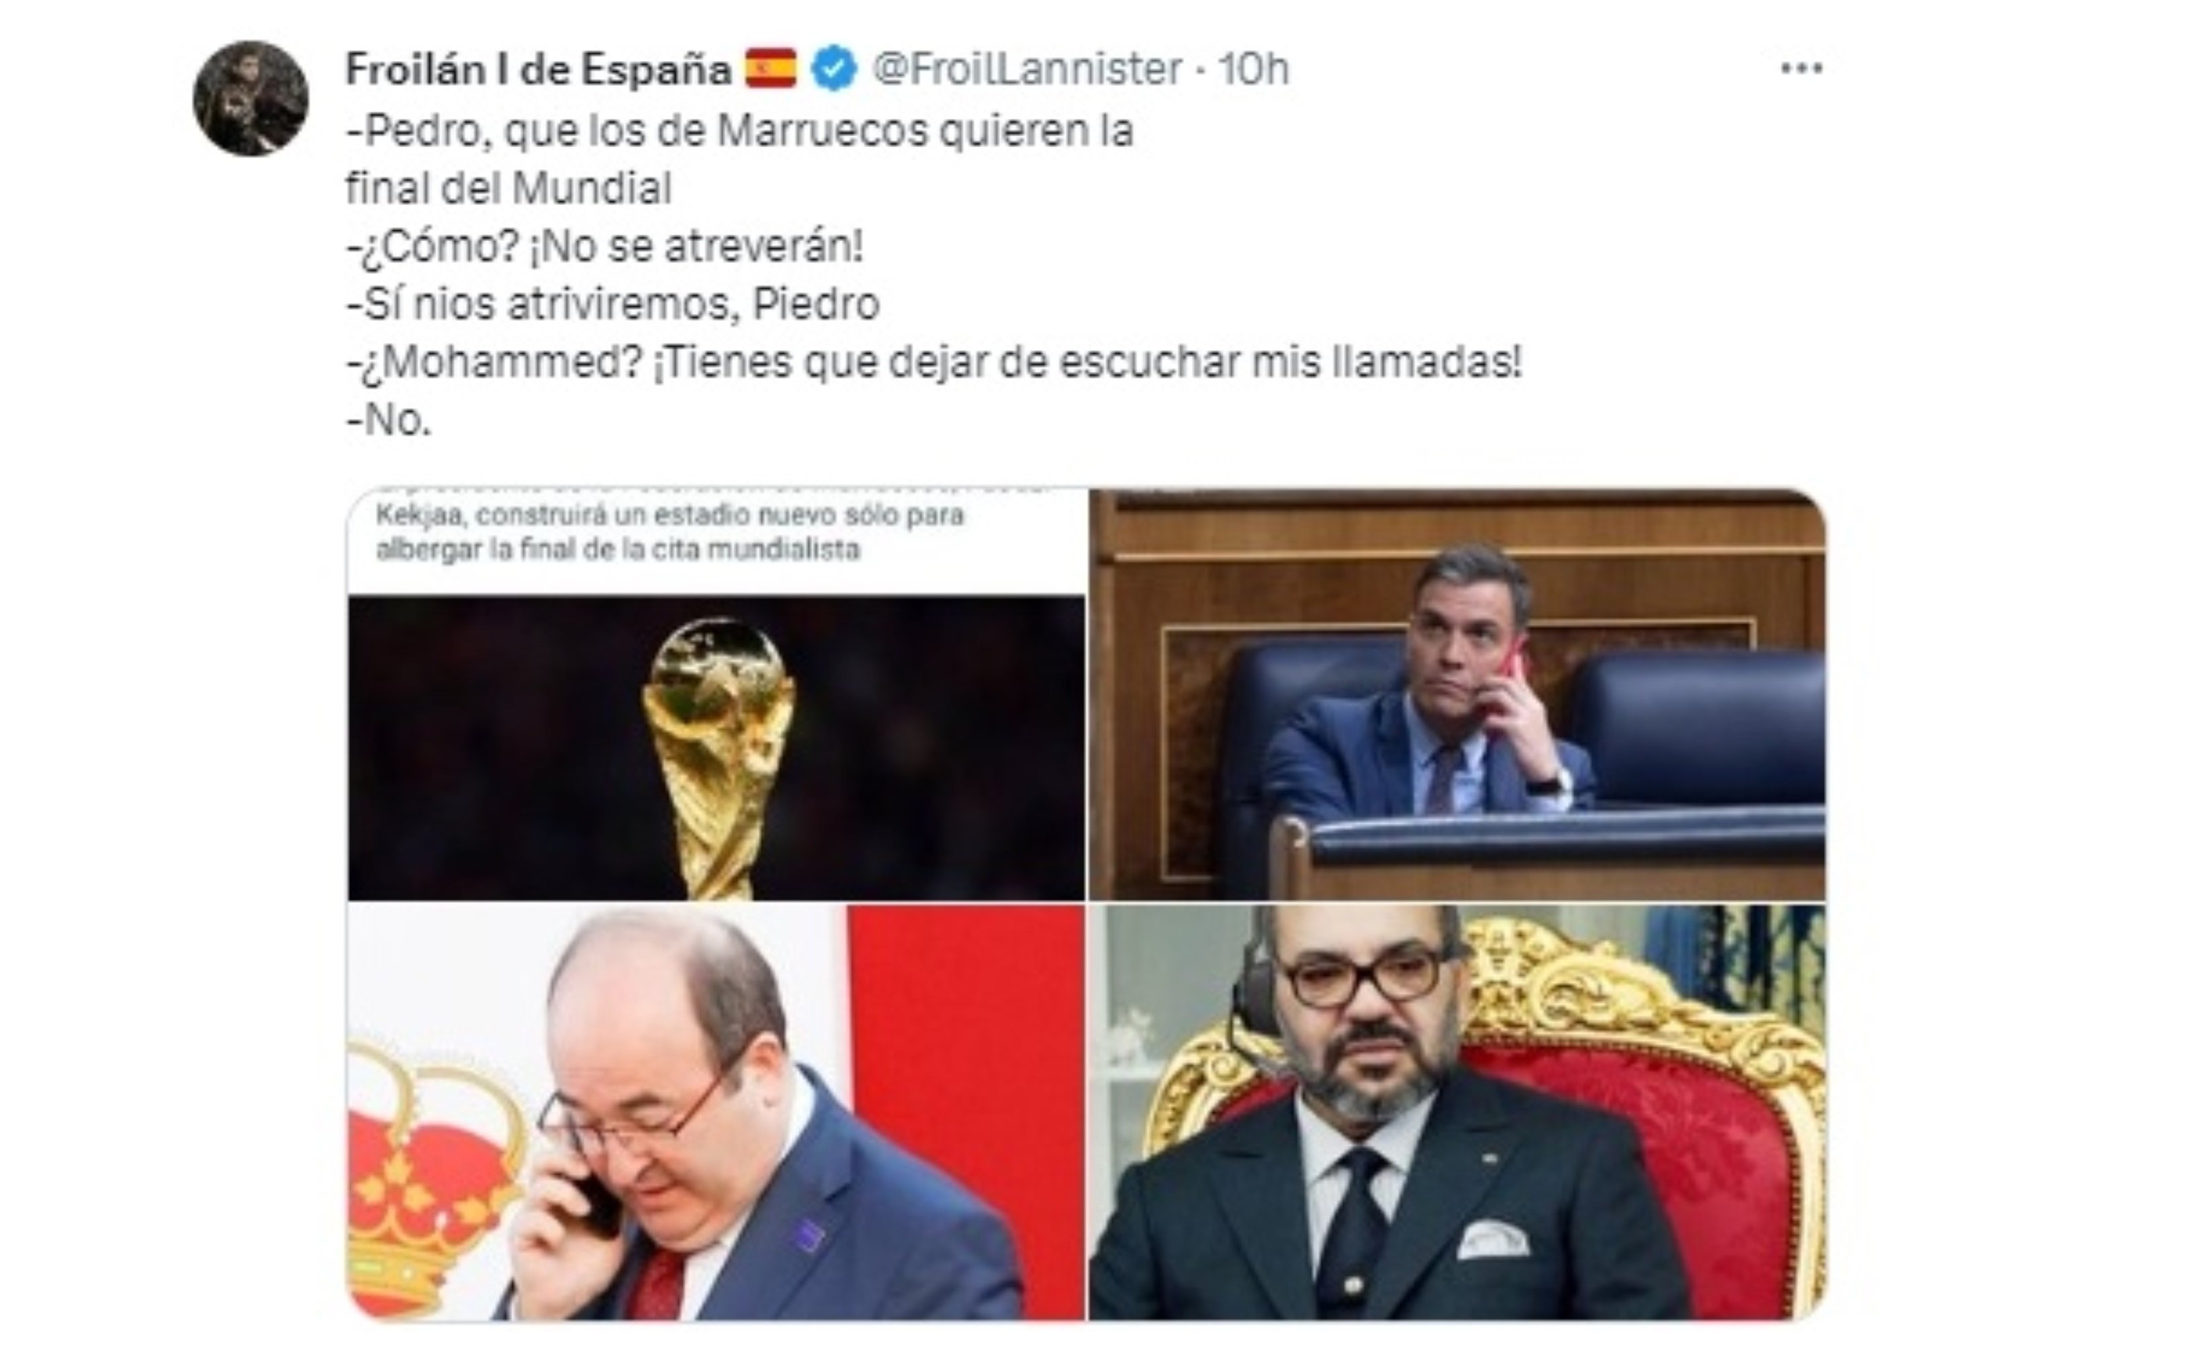
Task: Click the tweet's final line "-No."
Action: pos(389,420)
